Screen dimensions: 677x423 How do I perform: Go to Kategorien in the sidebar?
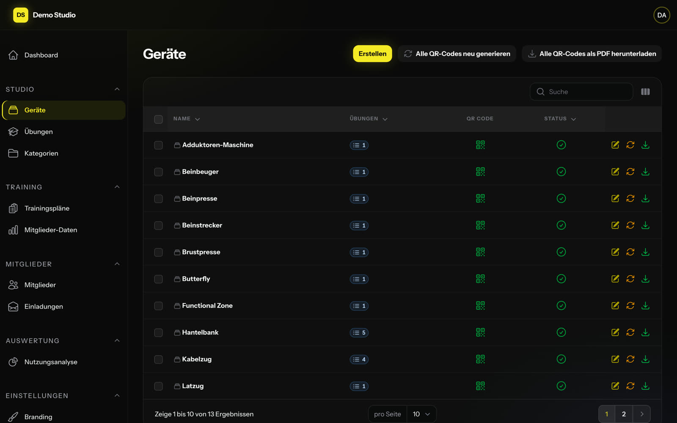click(63, 153)
